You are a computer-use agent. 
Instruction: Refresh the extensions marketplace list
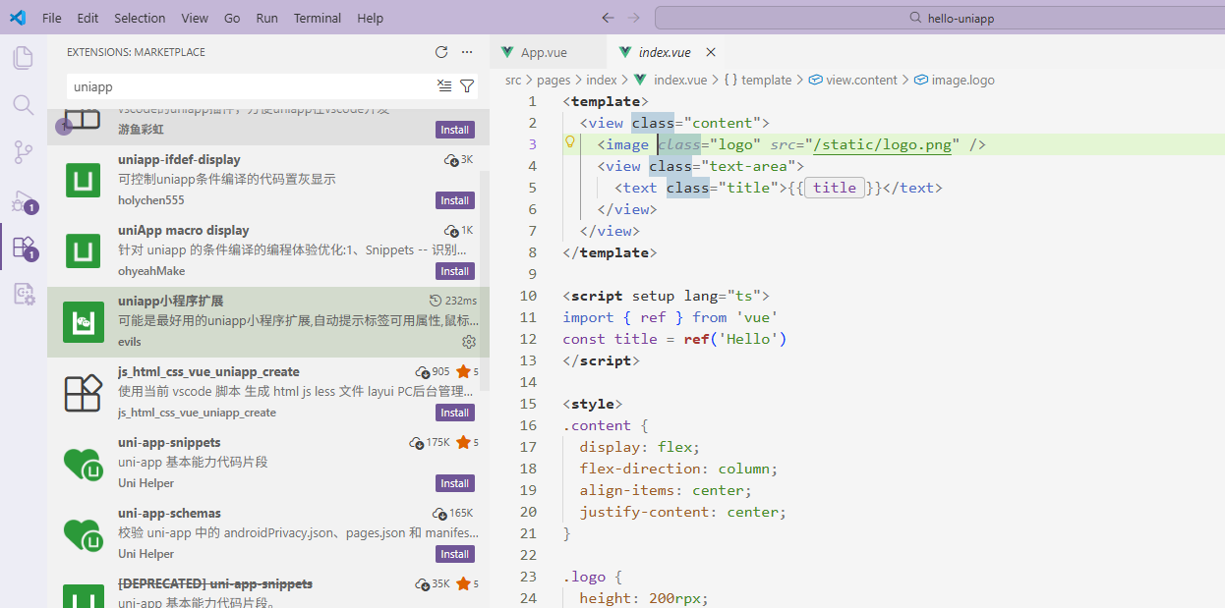441,52
